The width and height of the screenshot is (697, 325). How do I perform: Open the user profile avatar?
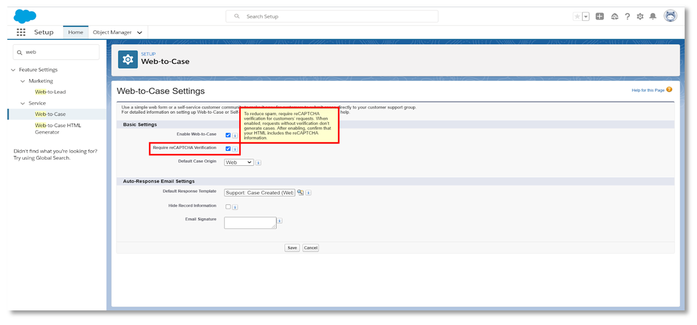coord(671,16)
